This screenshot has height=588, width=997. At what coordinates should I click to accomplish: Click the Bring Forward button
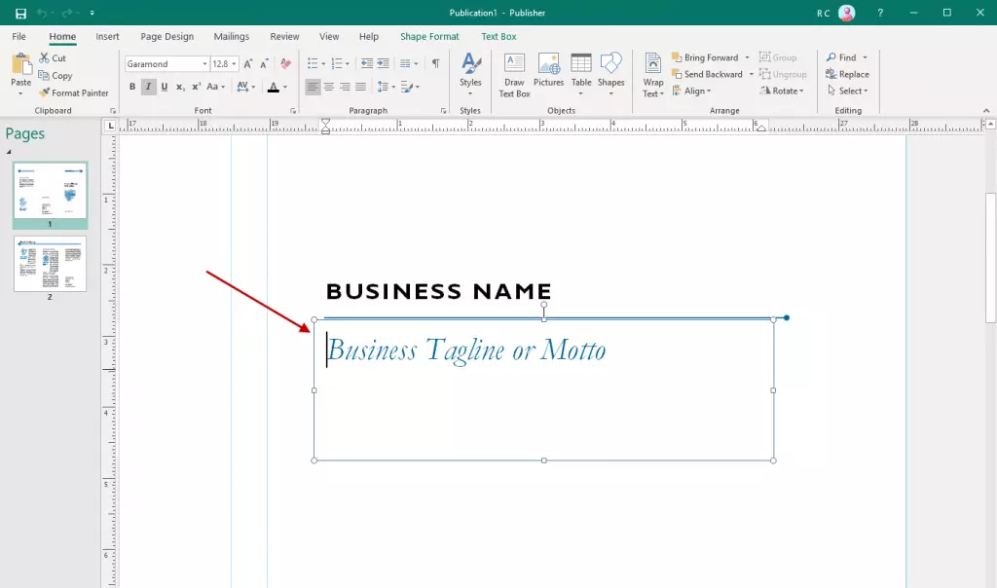(705, 57)
